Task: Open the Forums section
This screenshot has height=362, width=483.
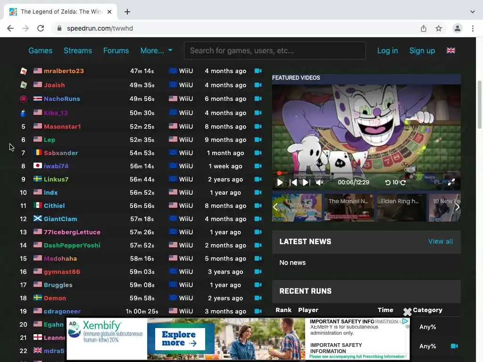Action: point(116,50)
